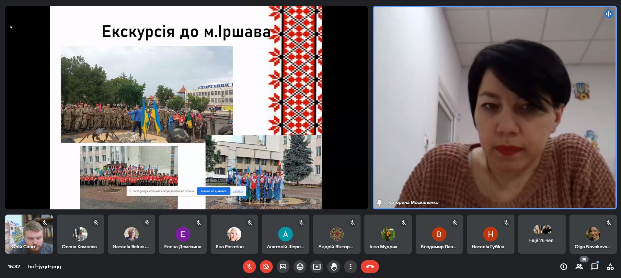The image size is (621, 278).
Task: Leave the call with red hang-up button
Action: (x=370, y=267)
